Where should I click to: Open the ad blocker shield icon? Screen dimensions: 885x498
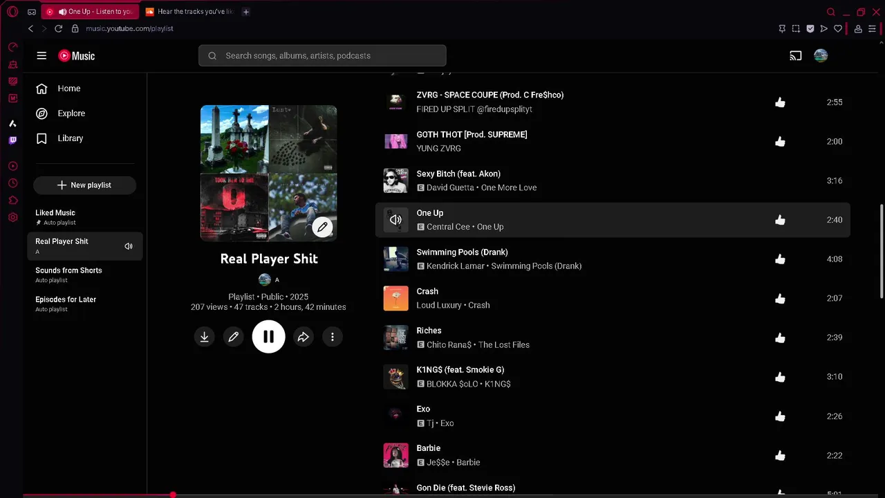tap(810, 28)
